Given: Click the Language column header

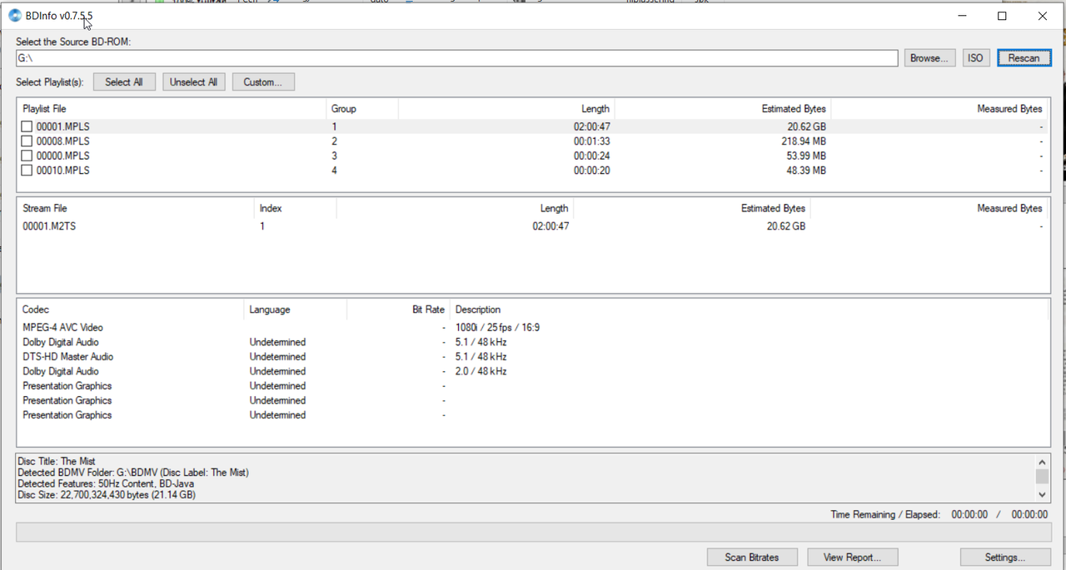Looking at the screenshot, I should tap(295, 310).
